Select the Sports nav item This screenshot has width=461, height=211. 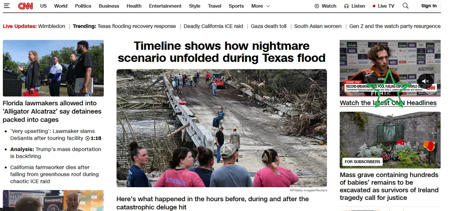(236, 6)
